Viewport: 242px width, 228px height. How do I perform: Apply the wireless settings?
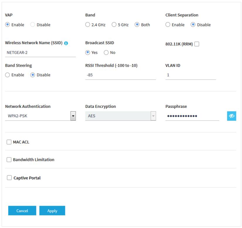pos(52,210)
